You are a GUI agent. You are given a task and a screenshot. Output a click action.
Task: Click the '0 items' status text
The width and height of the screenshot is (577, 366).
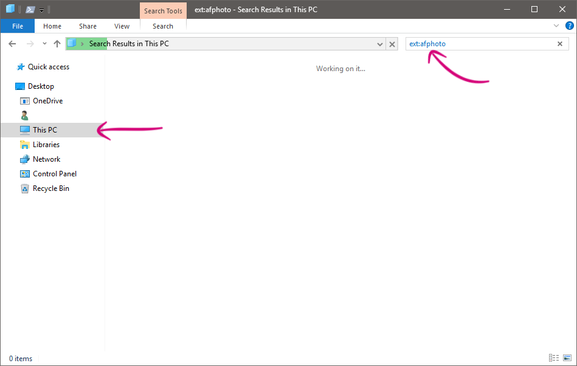(21, 359)
